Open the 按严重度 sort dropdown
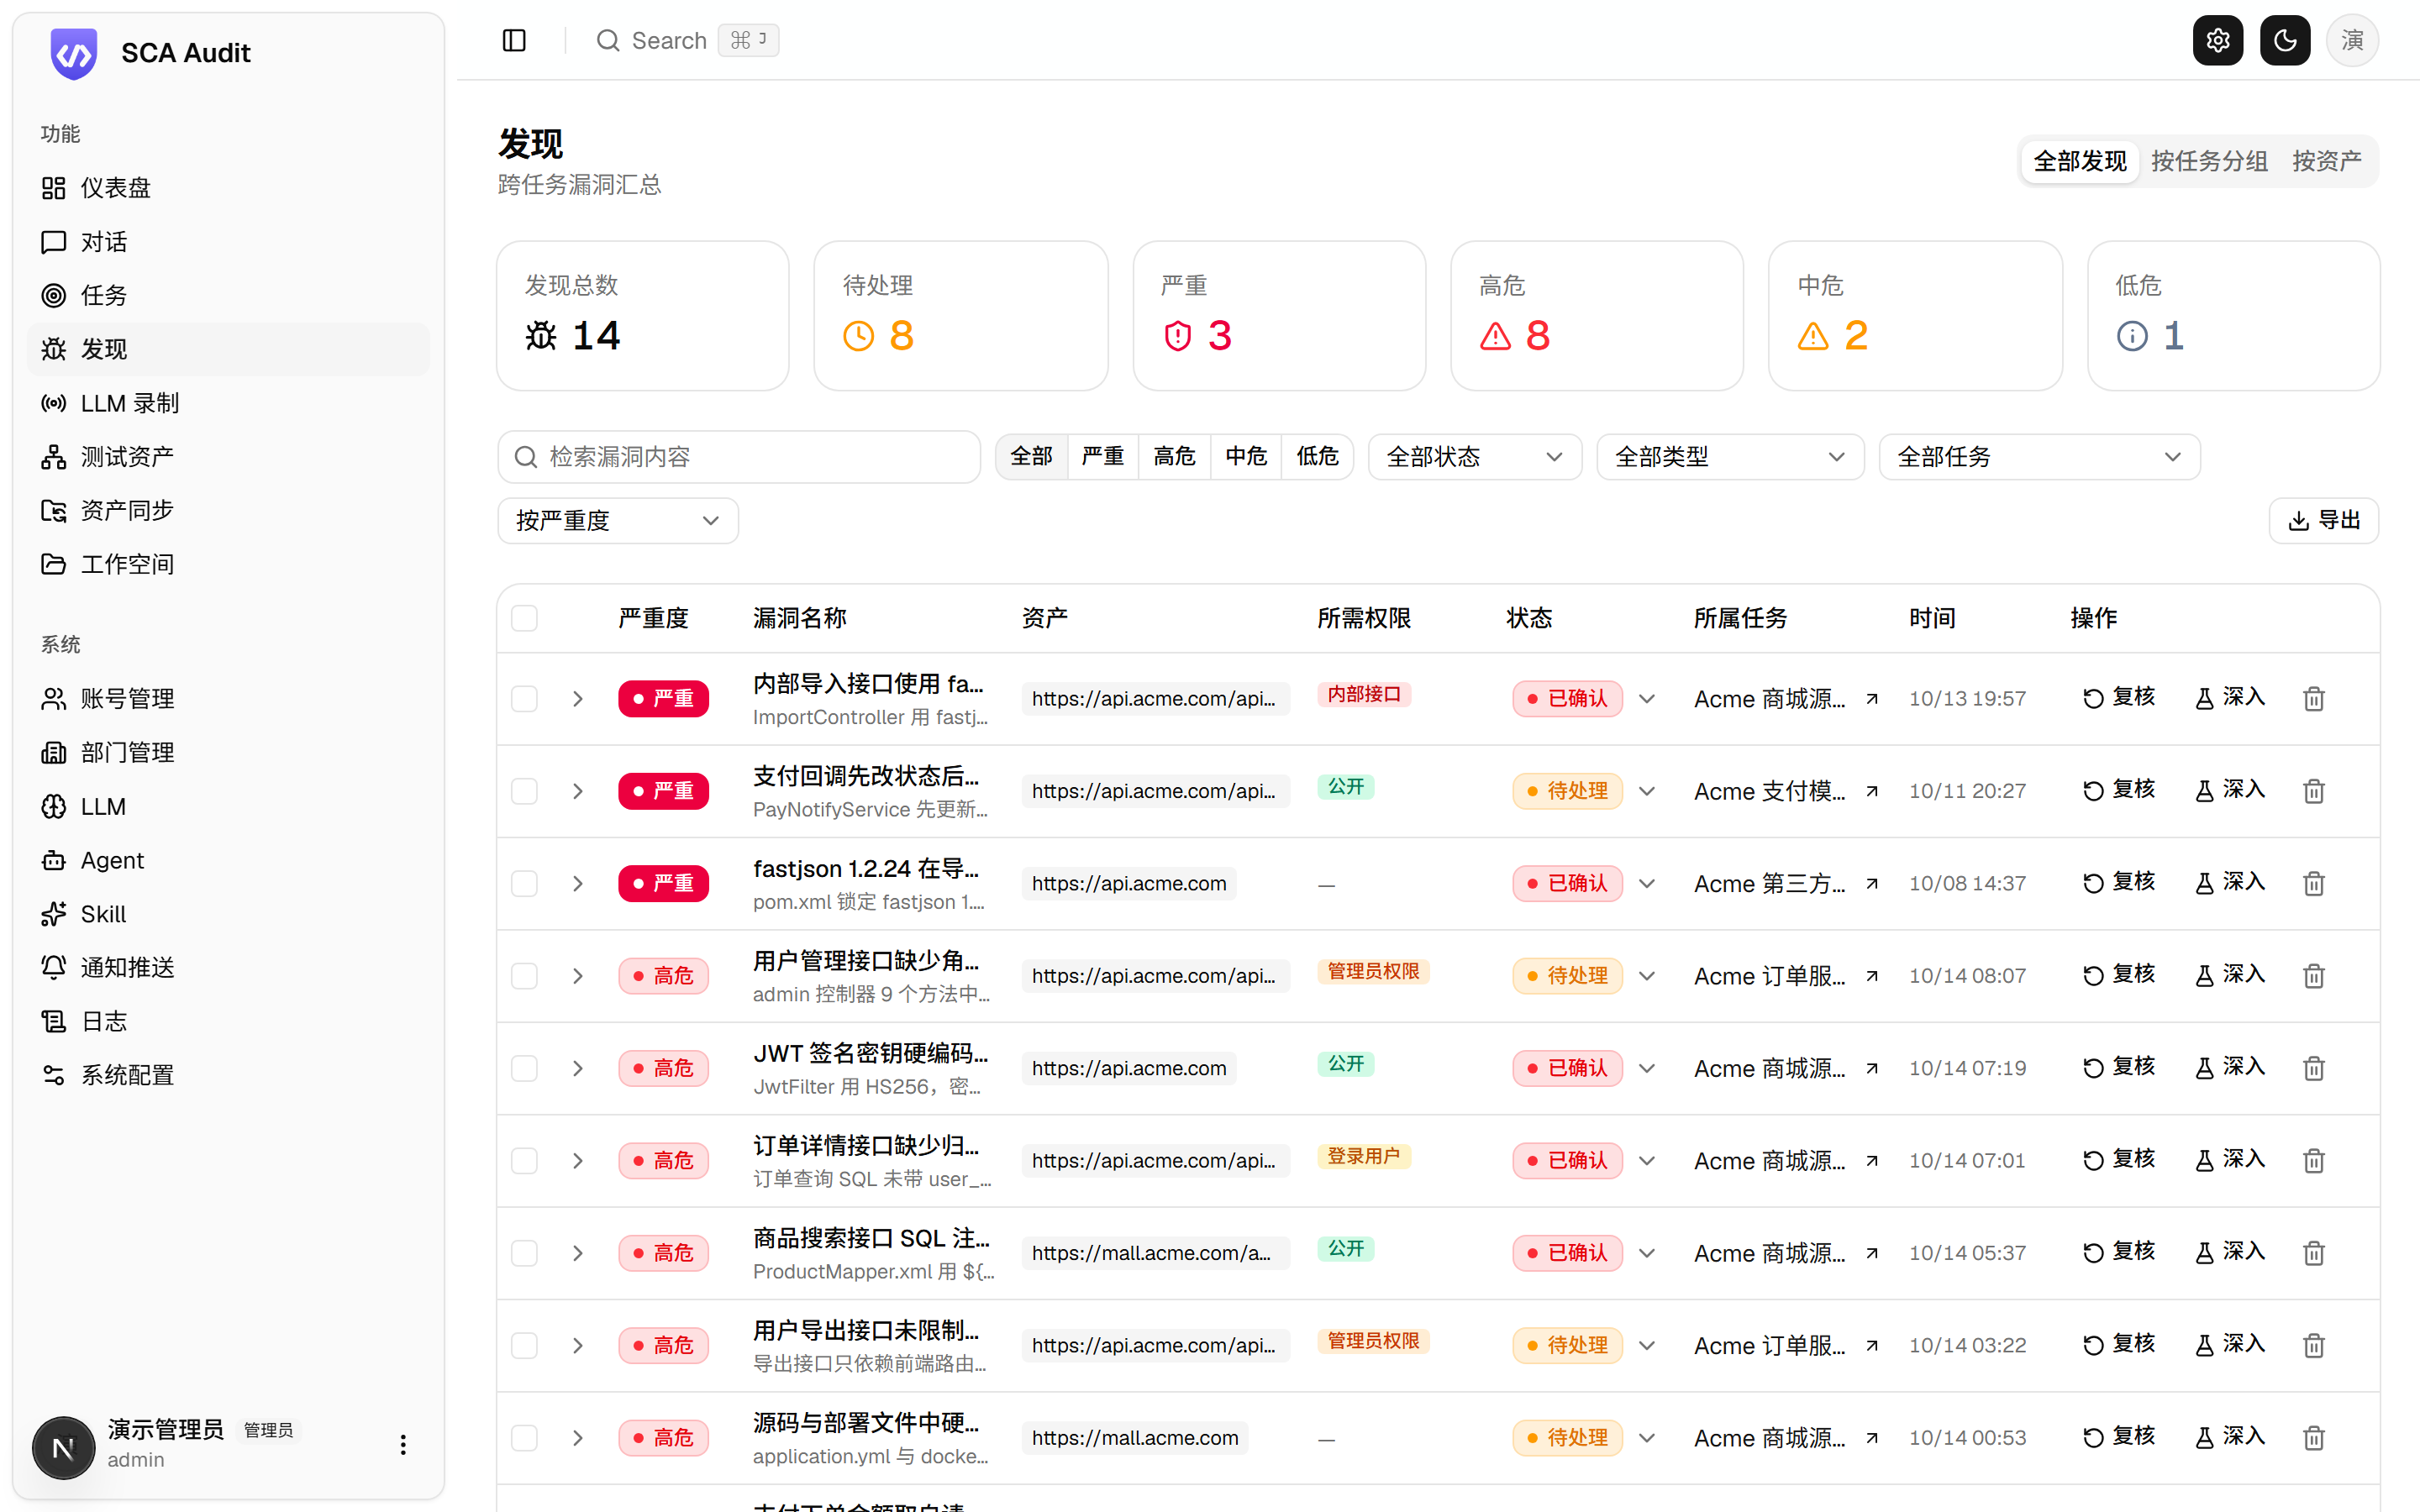The image size is (2420, 1512). pos(618,521)
